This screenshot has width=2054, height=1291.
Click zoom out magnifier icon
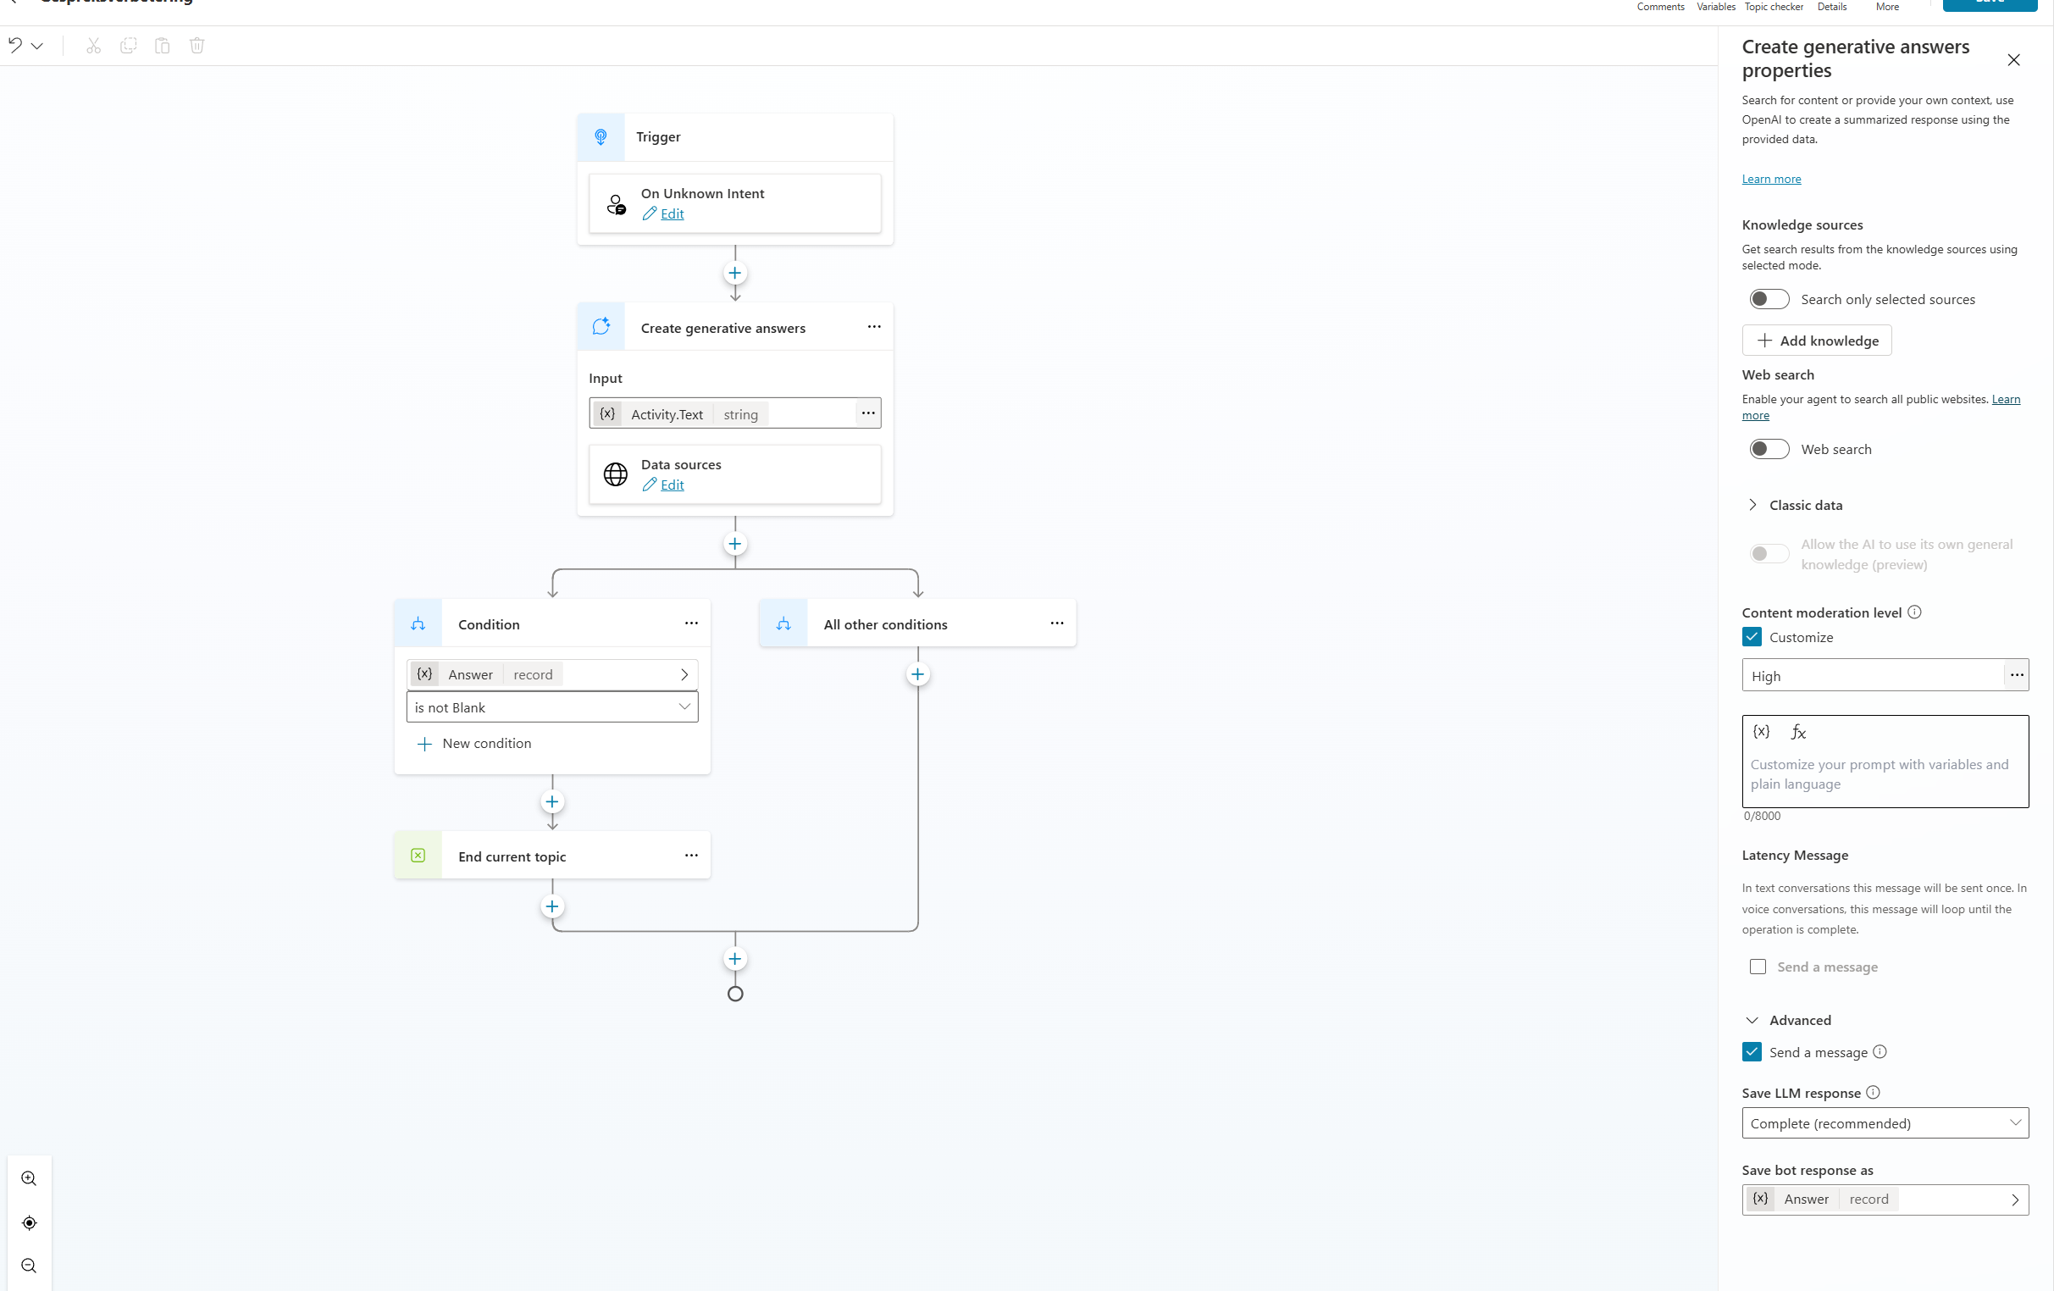pyautogui.click(x=29, y=1266)
